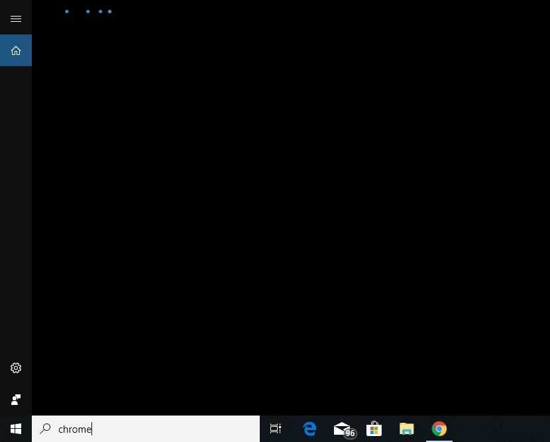Open Task View from taskbar
This screenshot has width=550, height=442.
tap(276, 429)
